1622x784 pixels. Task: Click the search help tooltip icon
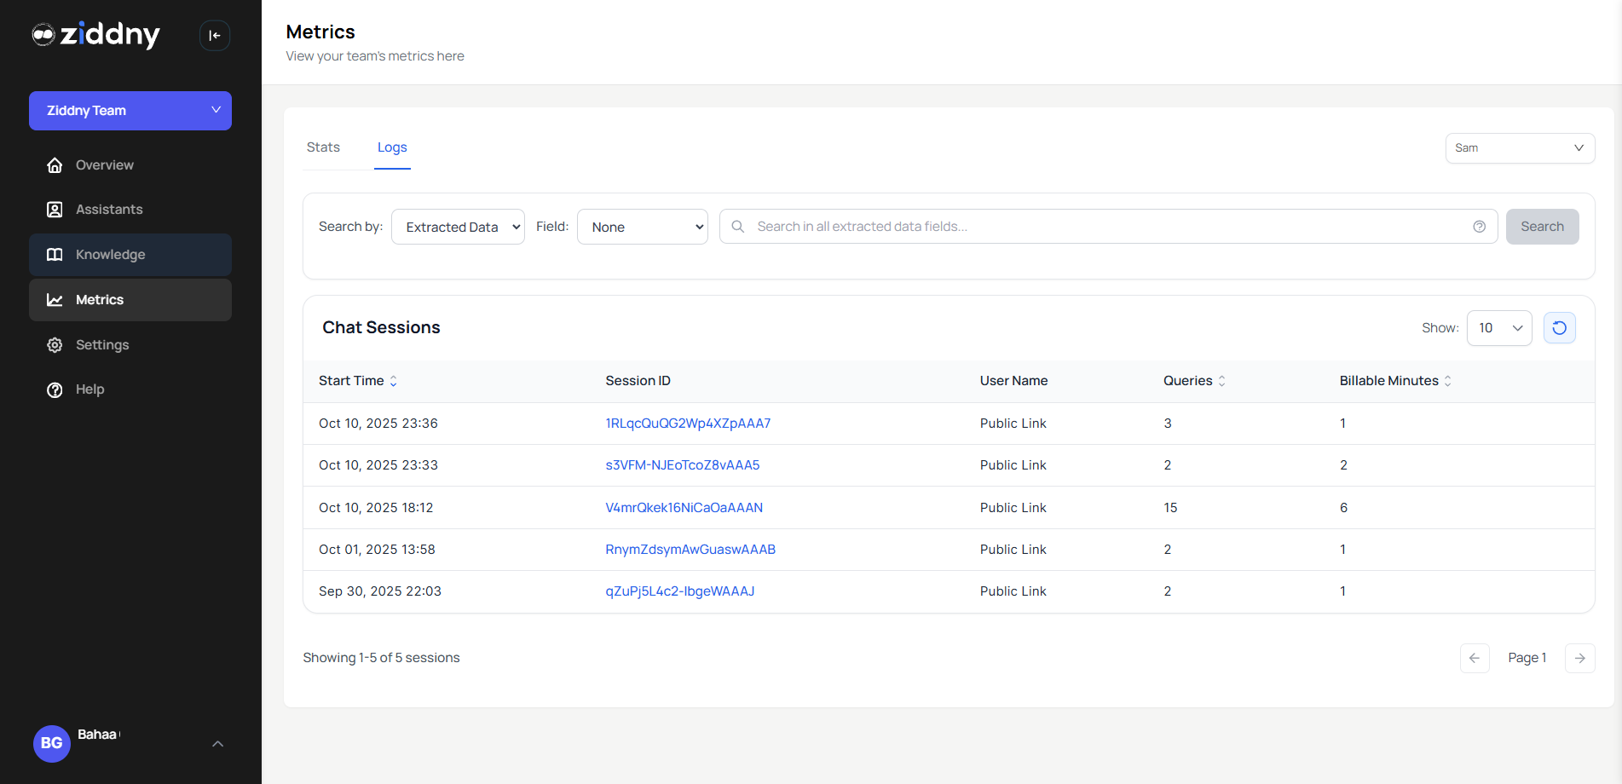click(x=1480, y=226)
